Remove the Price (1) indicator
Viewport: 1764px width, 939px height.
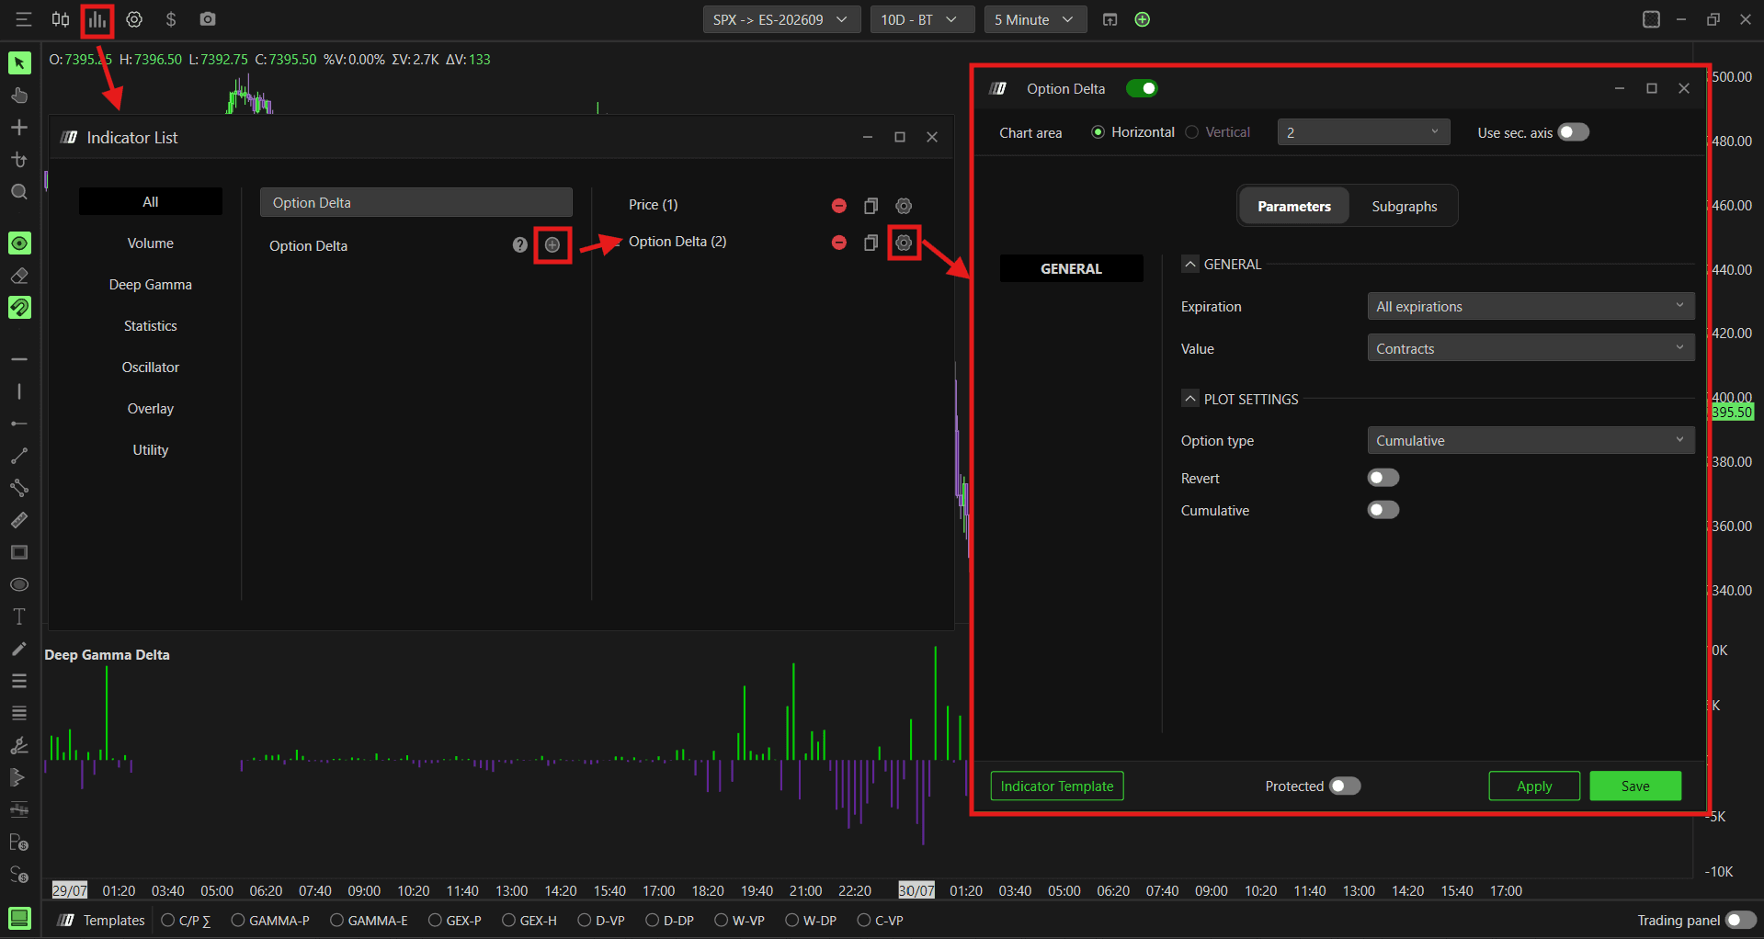pyautogui.click(x=839, y=206)
